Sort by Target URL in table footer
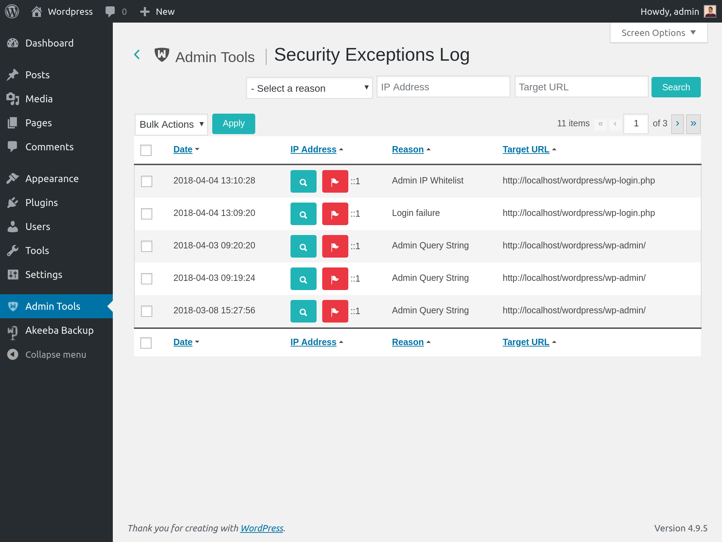 [x=526, y=342]
